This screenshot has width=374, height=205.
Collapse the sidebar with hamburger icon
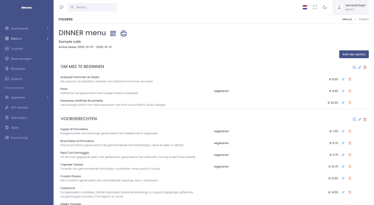pyautogui.click(x=62, y=7)
